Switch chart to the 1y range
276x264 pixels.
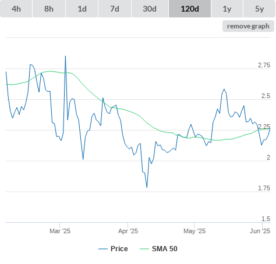pyautogui.click(x=227, y=9)
